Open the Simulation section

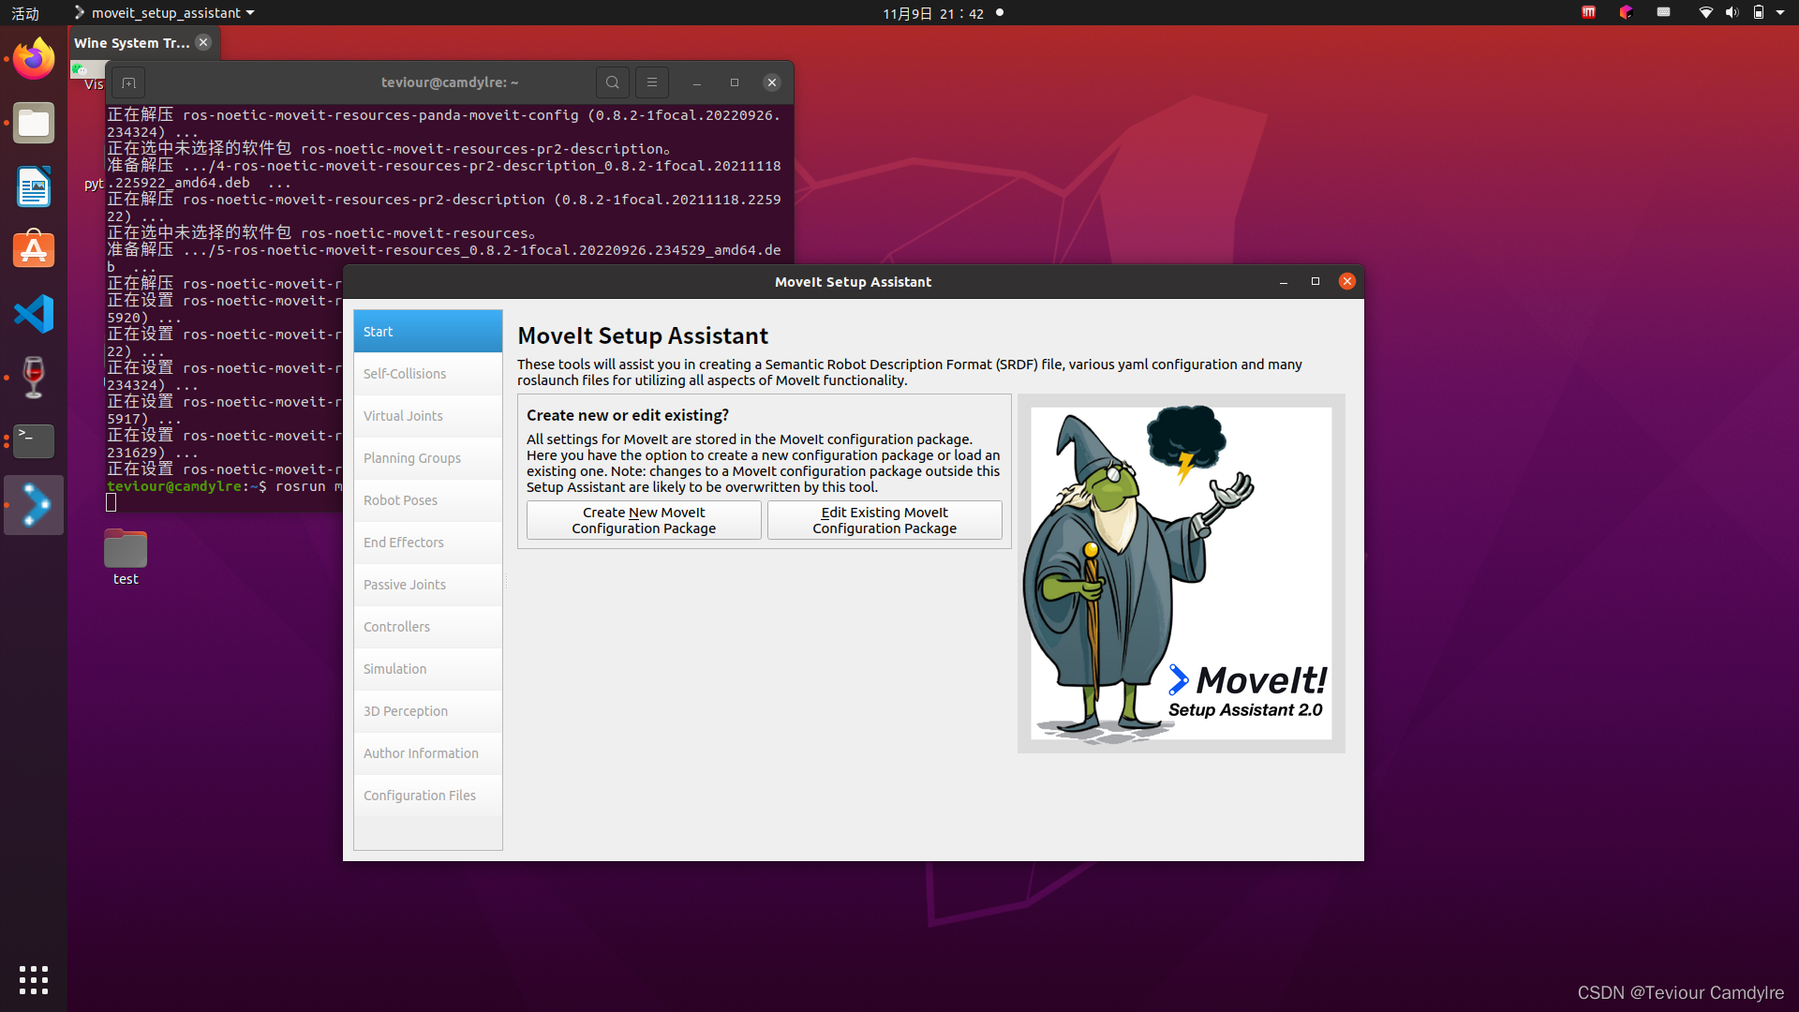coord(428,669)
